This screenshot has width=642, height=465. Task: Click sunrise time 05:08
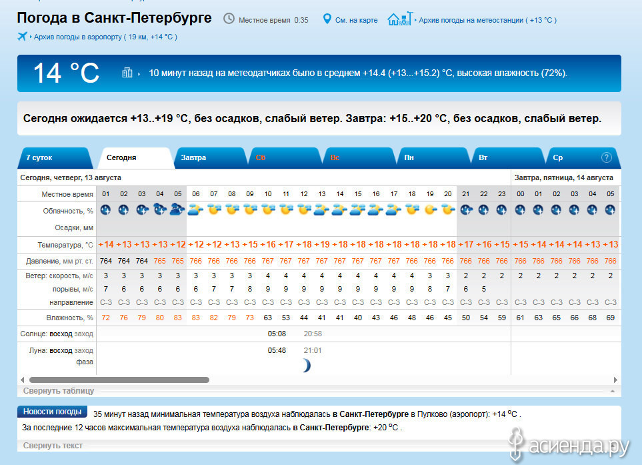(277, 334)
